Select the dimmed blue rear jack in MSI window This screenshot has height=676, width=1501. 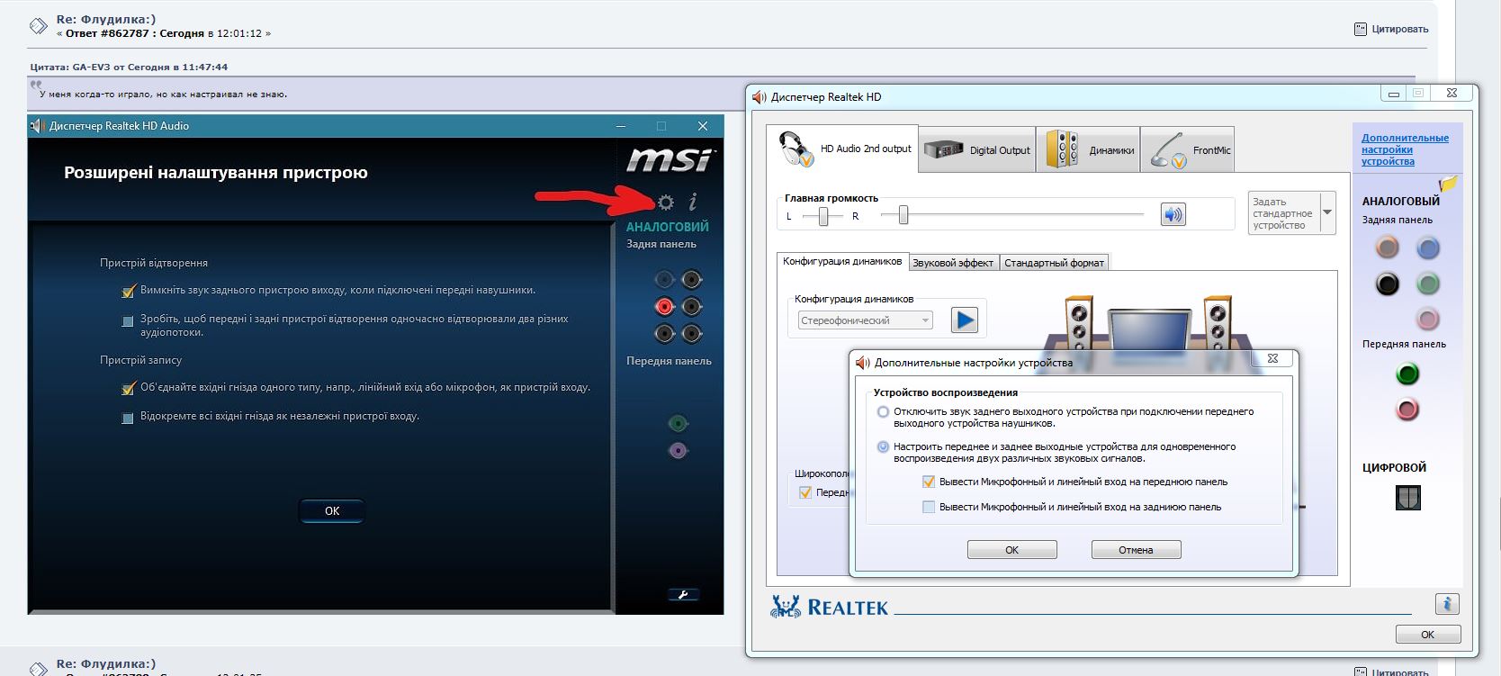tap(664, 280)
